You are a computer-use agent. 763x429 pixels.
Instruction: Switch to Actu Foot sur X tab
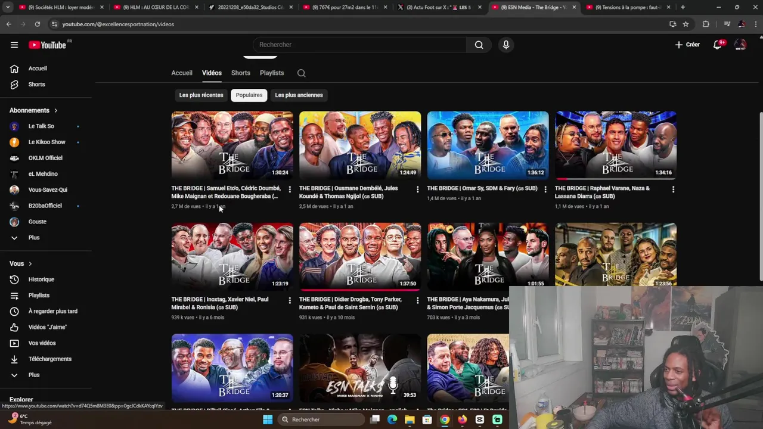pos(438,7)
